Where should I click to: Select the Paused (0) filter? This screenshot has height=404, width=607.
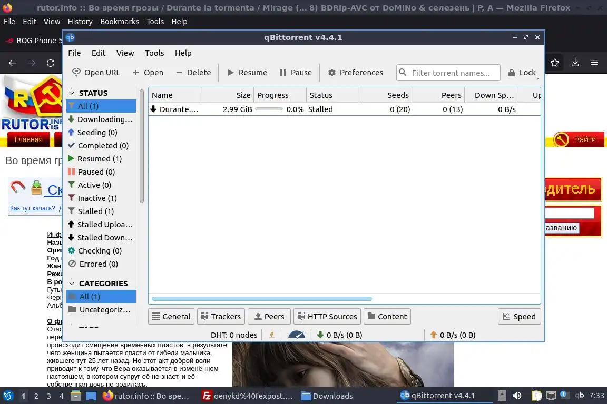click(101, 171)
